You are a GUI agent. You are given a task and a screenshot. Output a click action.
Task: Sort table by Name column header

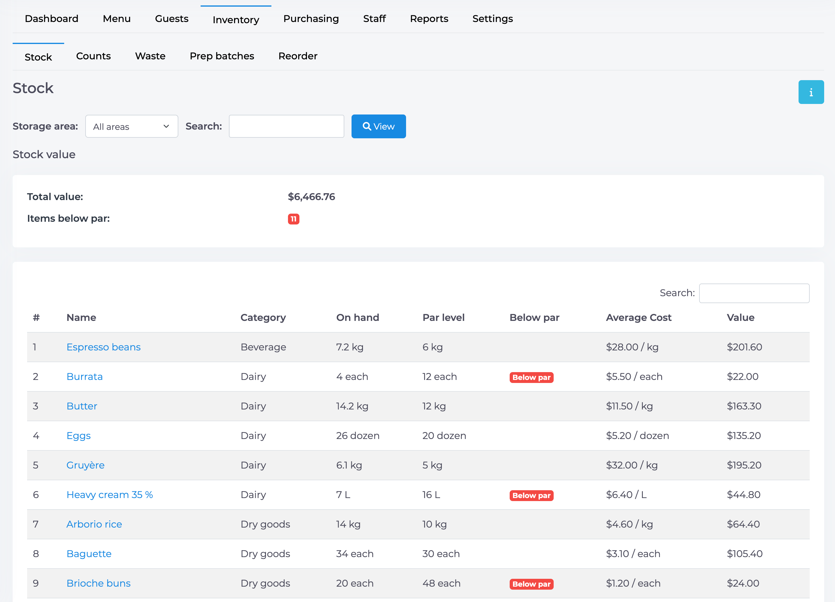coord(81,317)
